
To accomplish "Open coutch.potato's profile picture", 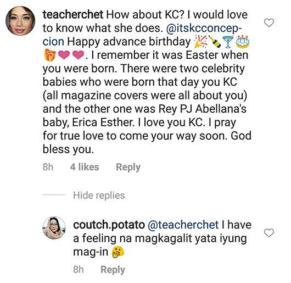I will coord(54,227).
